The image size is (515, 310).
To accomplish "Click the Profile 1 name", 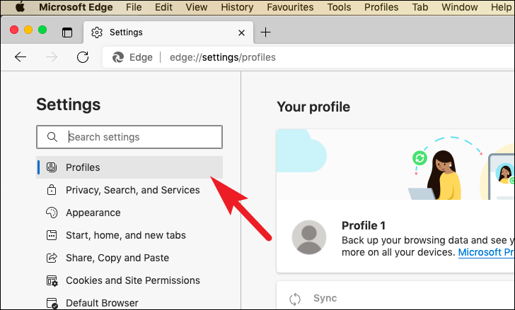I will (364, 225).
